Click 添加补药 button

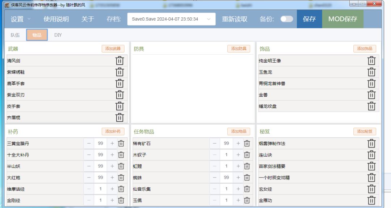coord(113,131)
